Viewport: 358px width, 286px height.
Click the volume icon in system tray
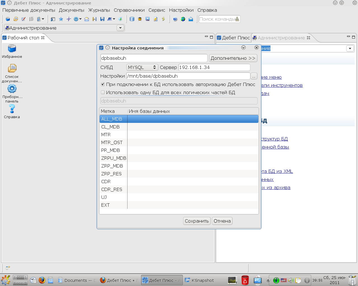291,280
